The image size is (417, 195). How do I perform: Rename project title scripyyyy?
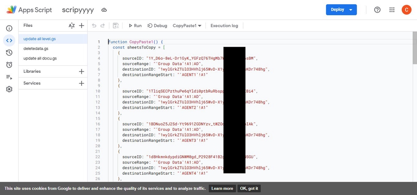pos(78,10)
